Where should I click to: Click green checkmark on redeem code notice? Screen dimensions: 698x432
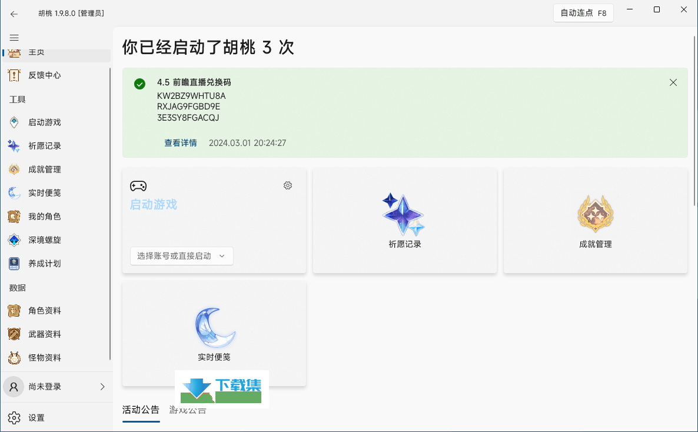point(140,84)
